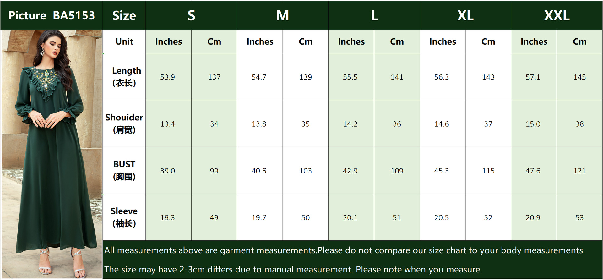Click the Shoulder row label cell

pyautogui.click(x=124, y=124)
